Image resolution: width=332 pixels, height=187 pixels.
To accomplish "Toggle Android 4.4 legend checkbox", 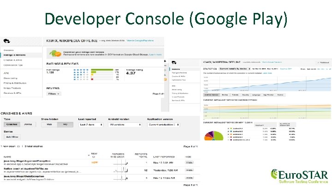I will pos(228,128).
